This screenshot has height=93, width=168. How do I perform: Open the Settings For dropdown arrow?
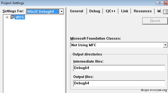coord(61,11)
